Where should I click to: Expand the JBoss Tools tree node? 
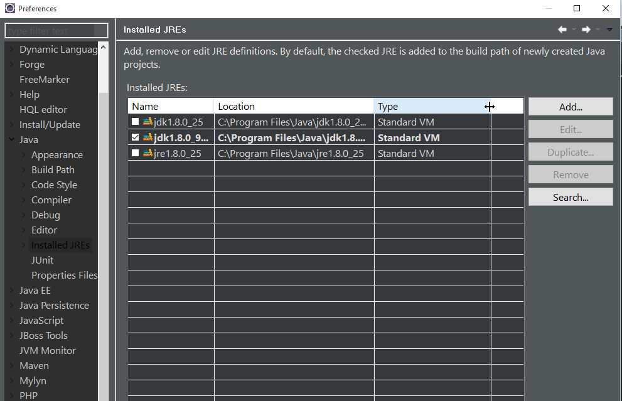[11, 336]
